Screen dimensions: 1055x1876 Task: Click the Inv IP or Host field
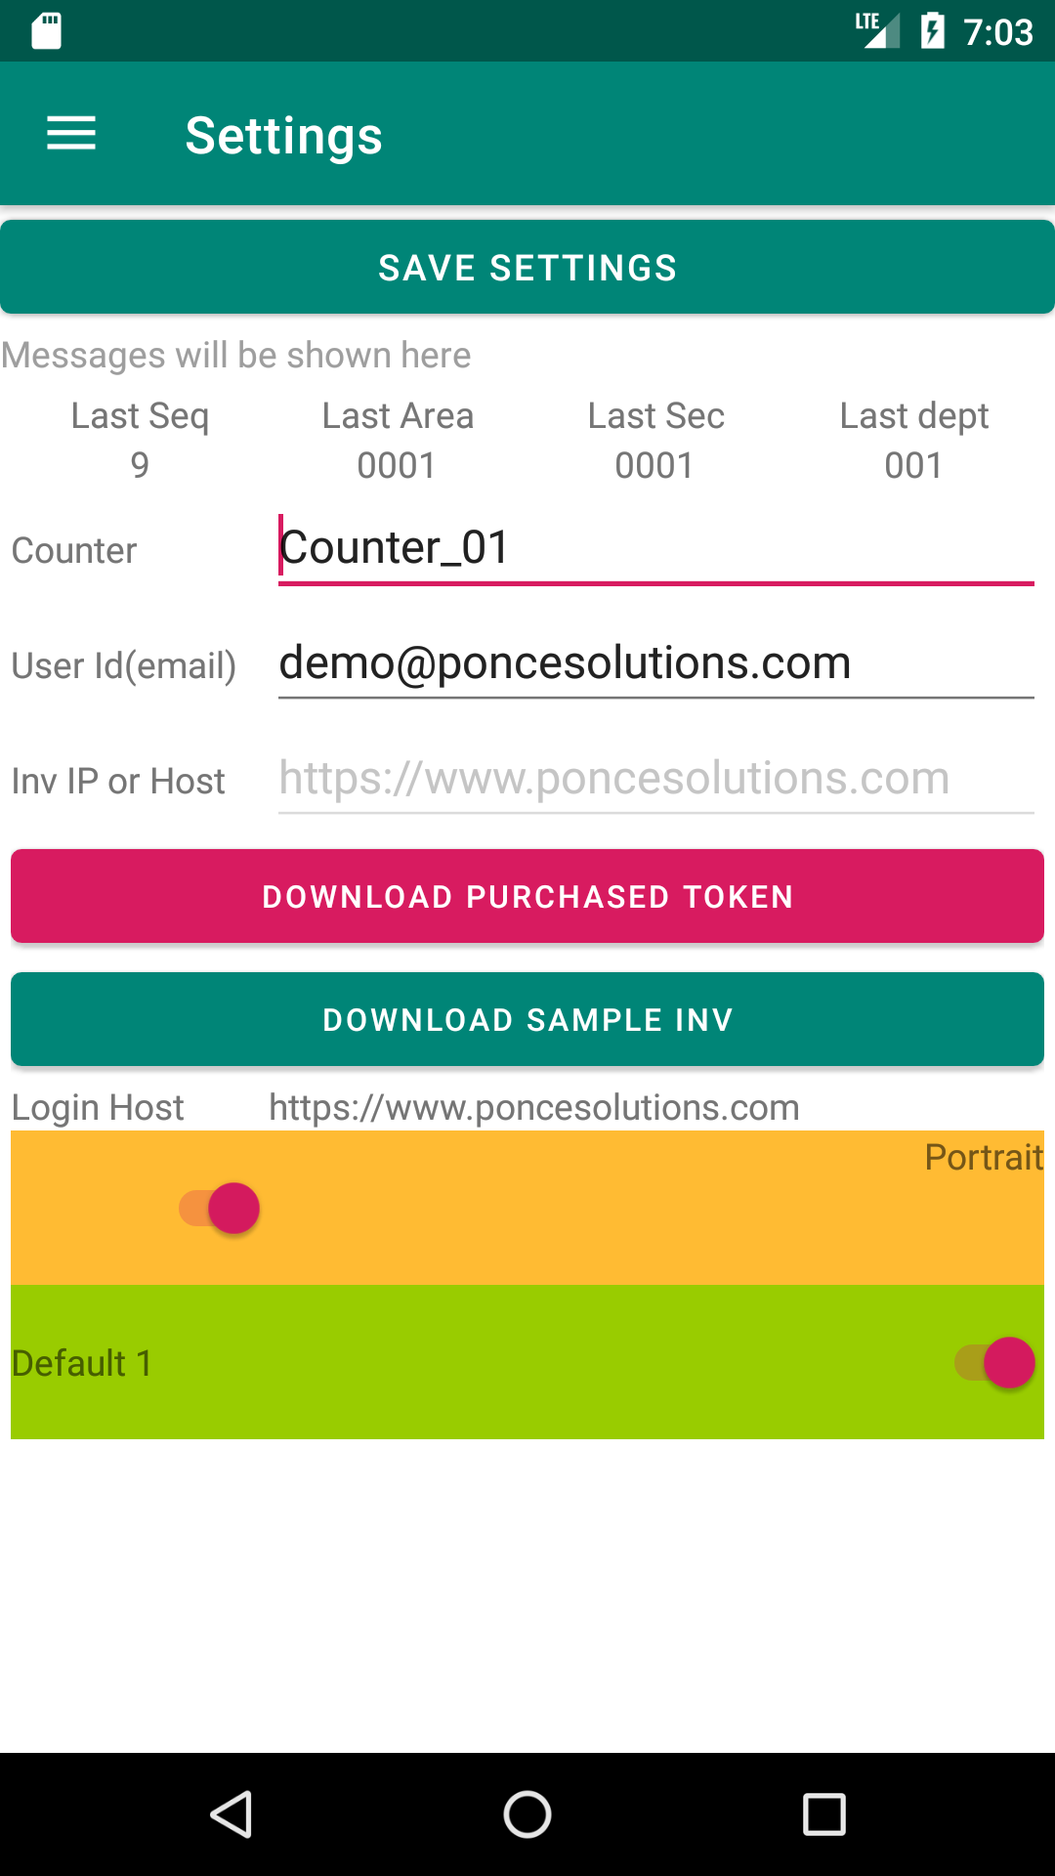(x=655, y=779)
